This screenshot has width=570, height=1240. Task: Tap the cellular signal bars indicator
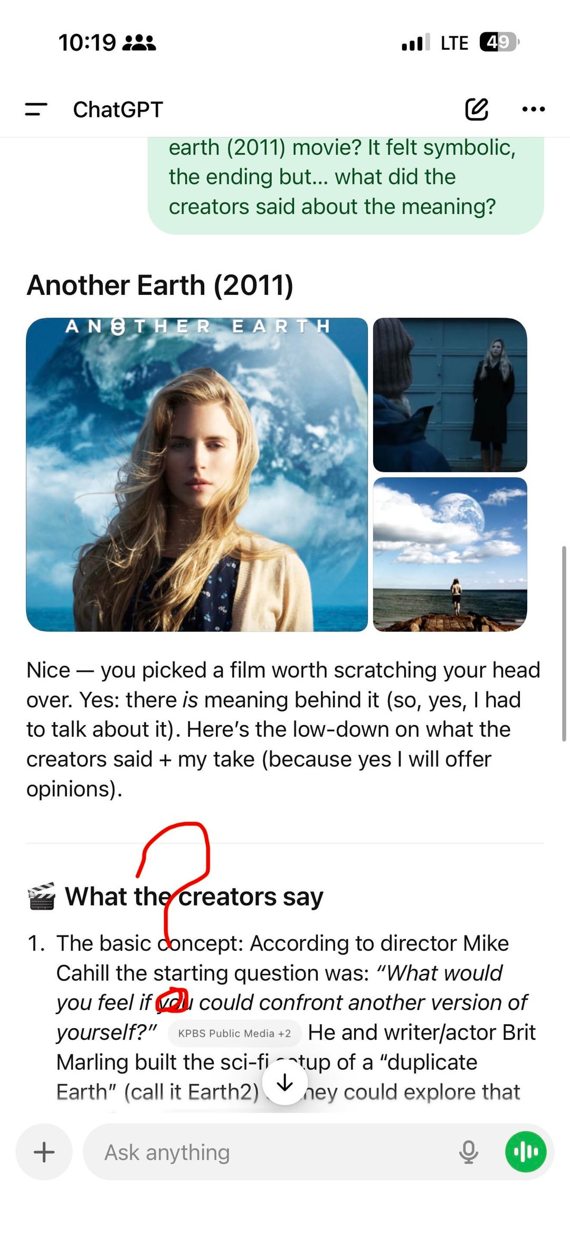416,42
